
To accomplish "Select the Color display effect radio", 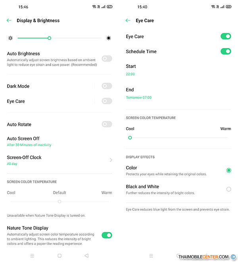I will [x=228, y=170].
